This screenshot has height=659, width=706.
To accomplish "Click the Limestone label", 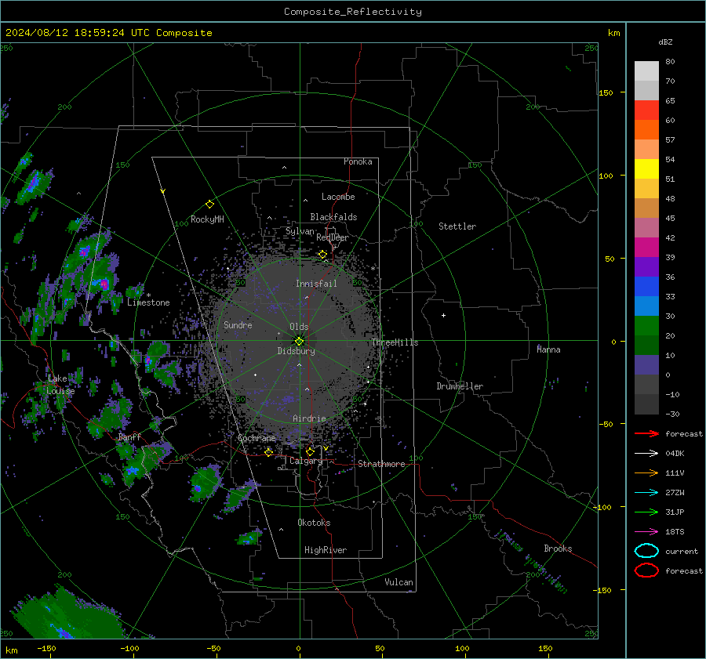I will (148, 302).
